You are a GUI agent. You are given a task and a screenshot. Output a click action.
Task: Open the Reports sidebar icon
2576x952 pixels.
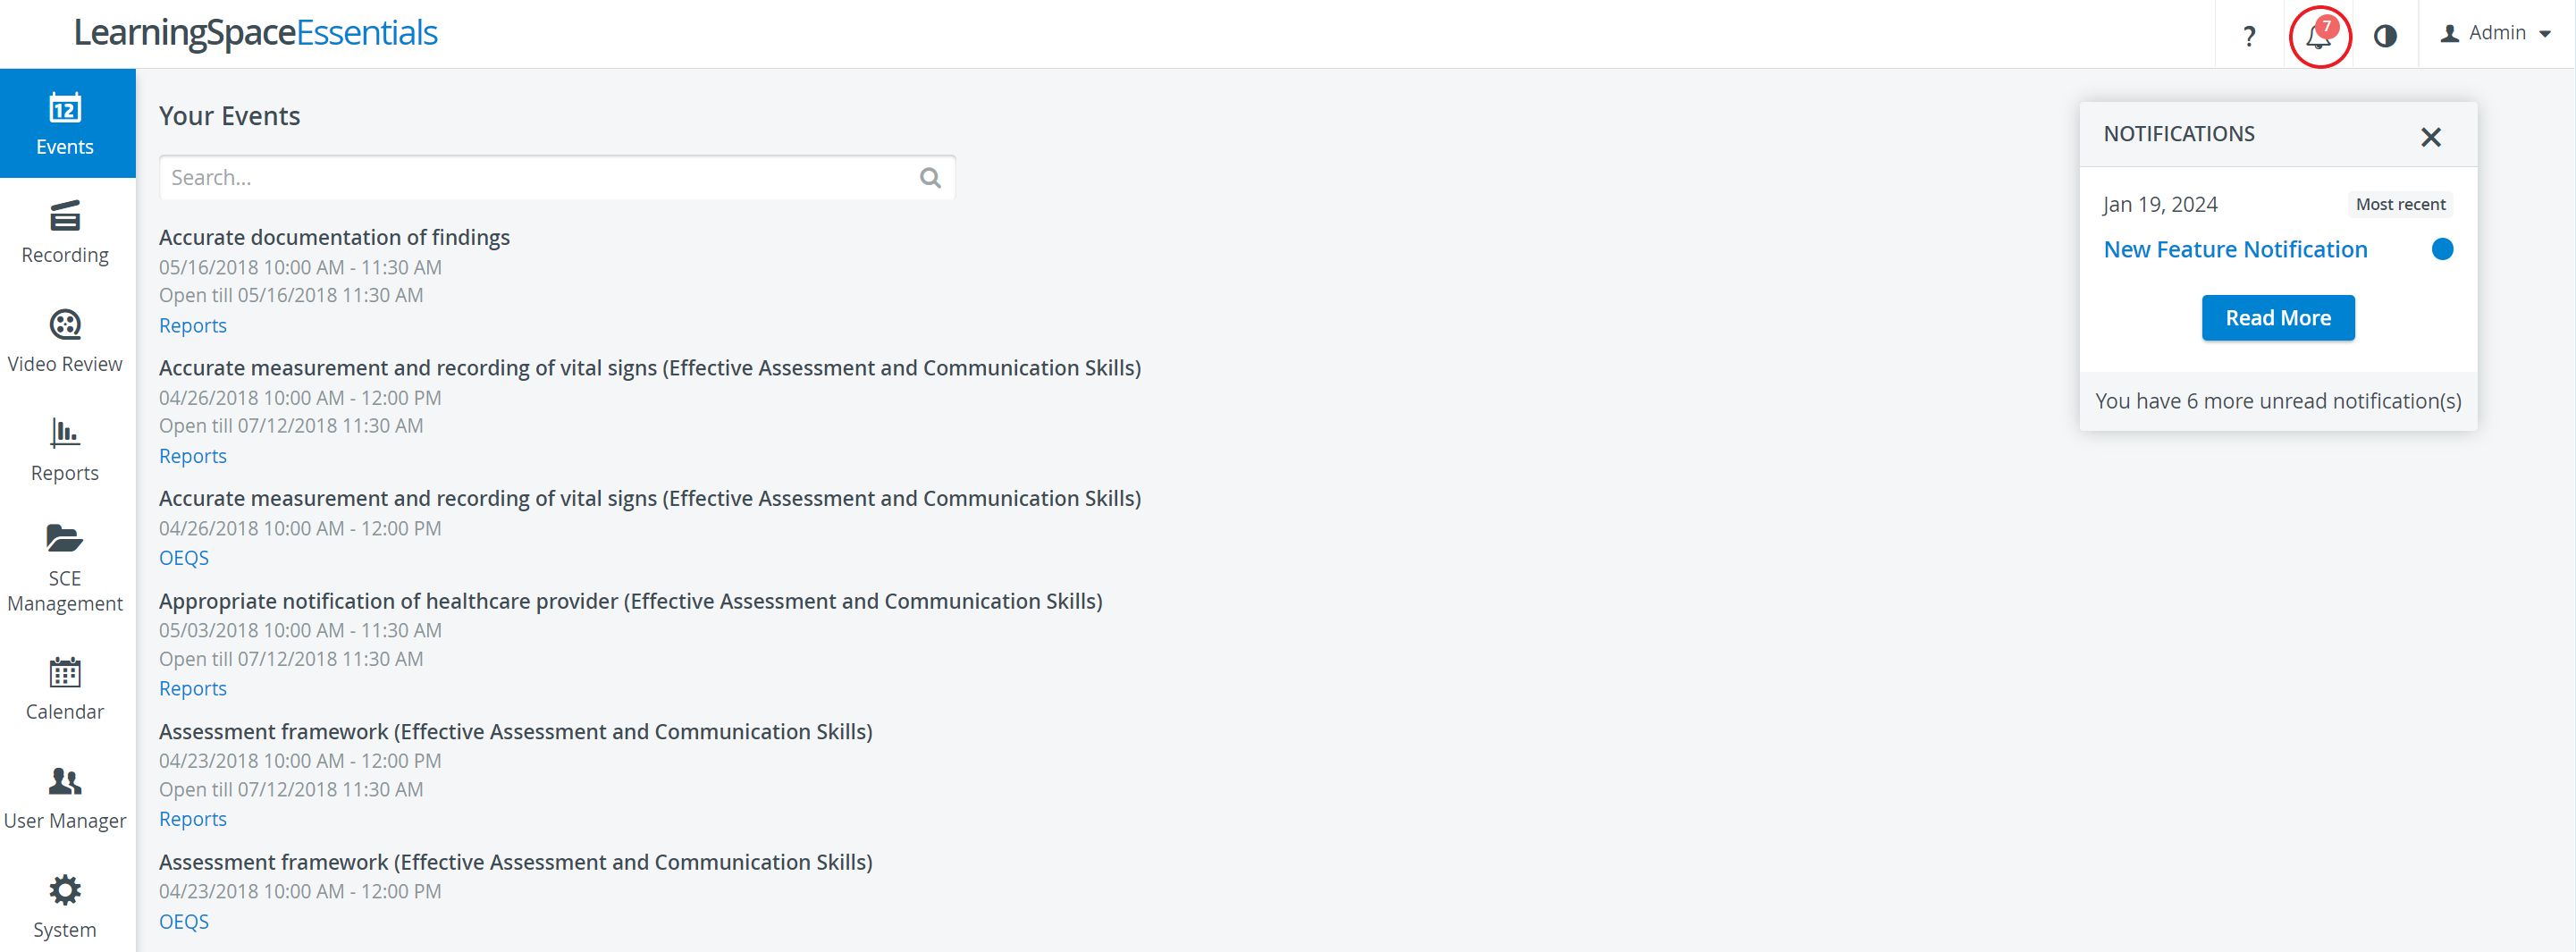[65, 450]
